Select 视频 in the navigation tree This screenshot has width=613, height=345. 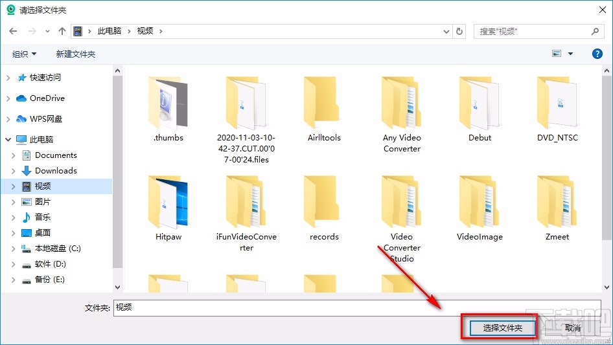point(43,186)
